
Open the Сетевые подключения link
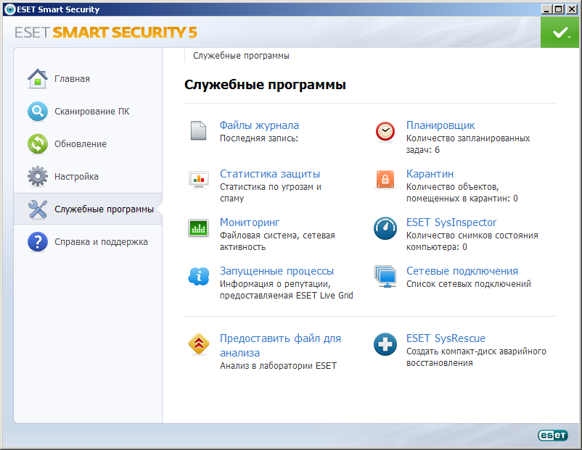click(462, 271)
